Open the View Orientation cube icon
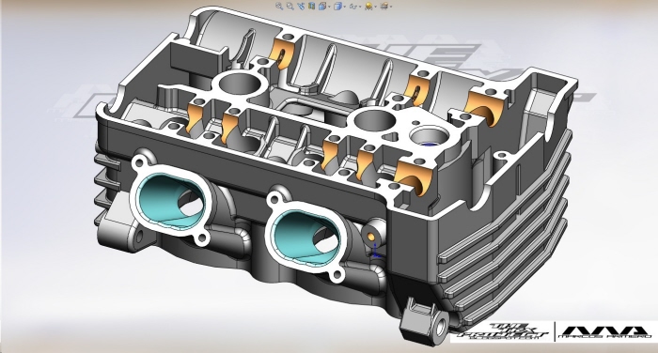The width and height of the screenshot is (658, 353). (322, 6)
